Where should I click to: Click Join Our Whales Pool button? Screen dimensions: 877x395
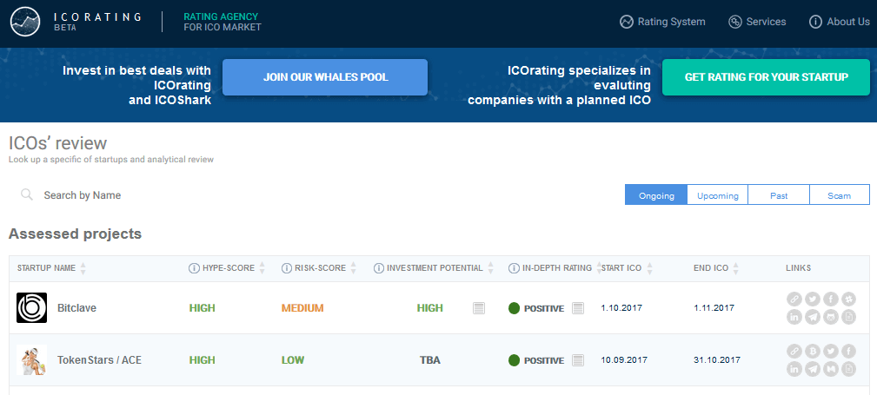[x=325, y=77]
